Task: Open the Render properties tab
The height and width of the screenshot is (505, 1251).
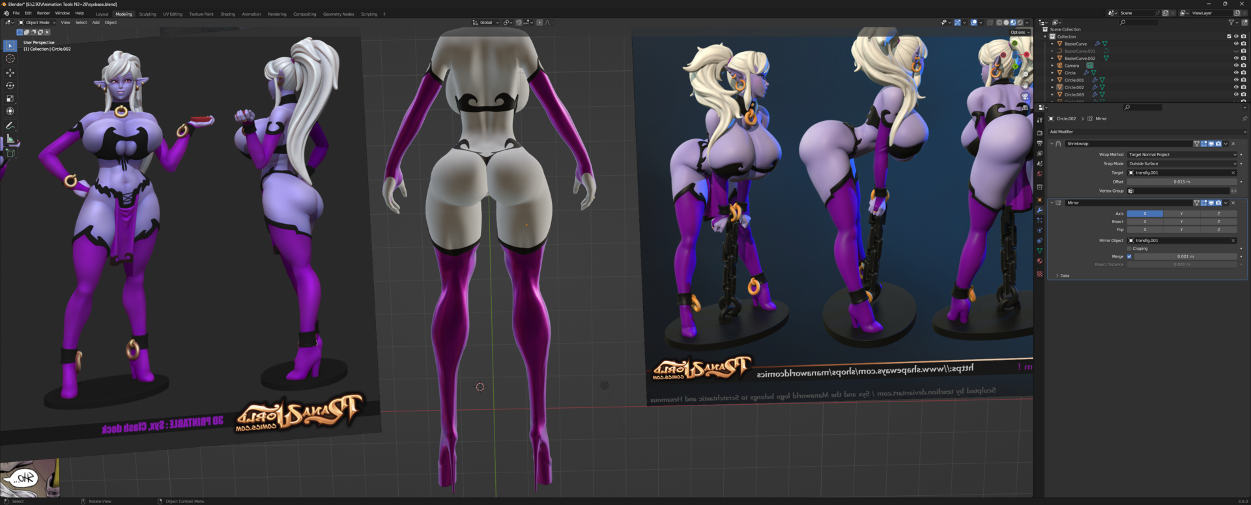Action: [x=1040, y=133]
